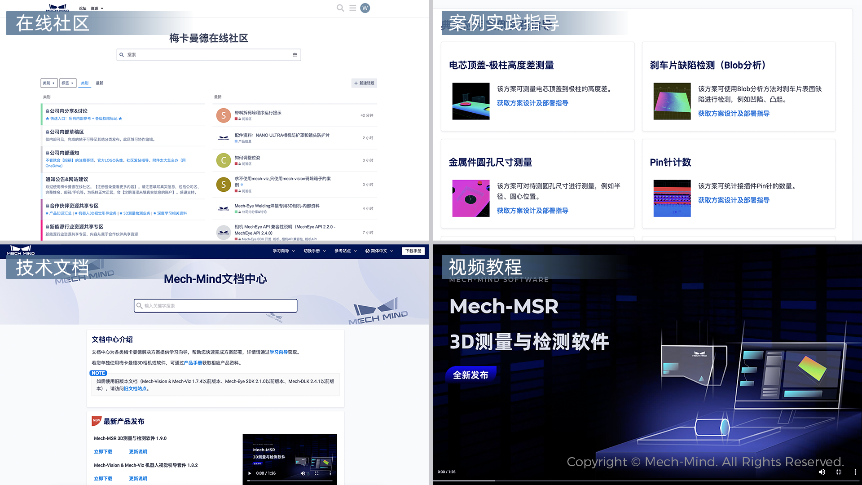Open the 简体中文 language dropdown

pyautogui.click(x=379, y=251)
